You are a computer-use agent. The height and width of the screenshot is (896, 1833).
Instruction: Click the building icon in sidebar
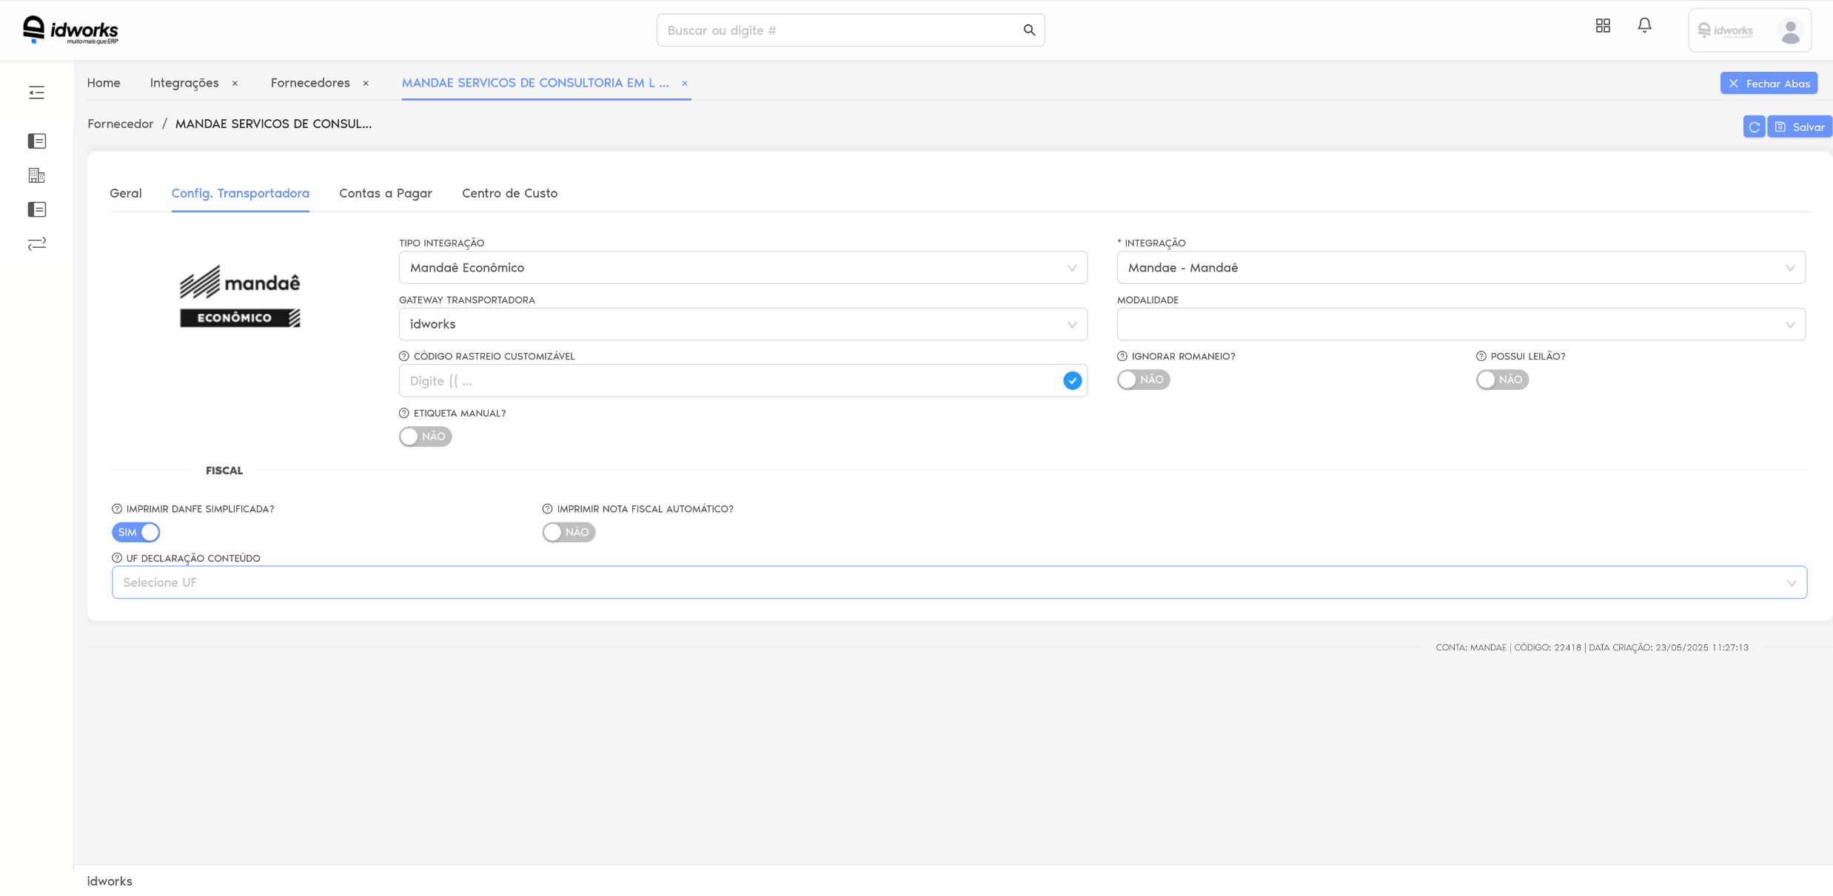(x=36, y=175)
